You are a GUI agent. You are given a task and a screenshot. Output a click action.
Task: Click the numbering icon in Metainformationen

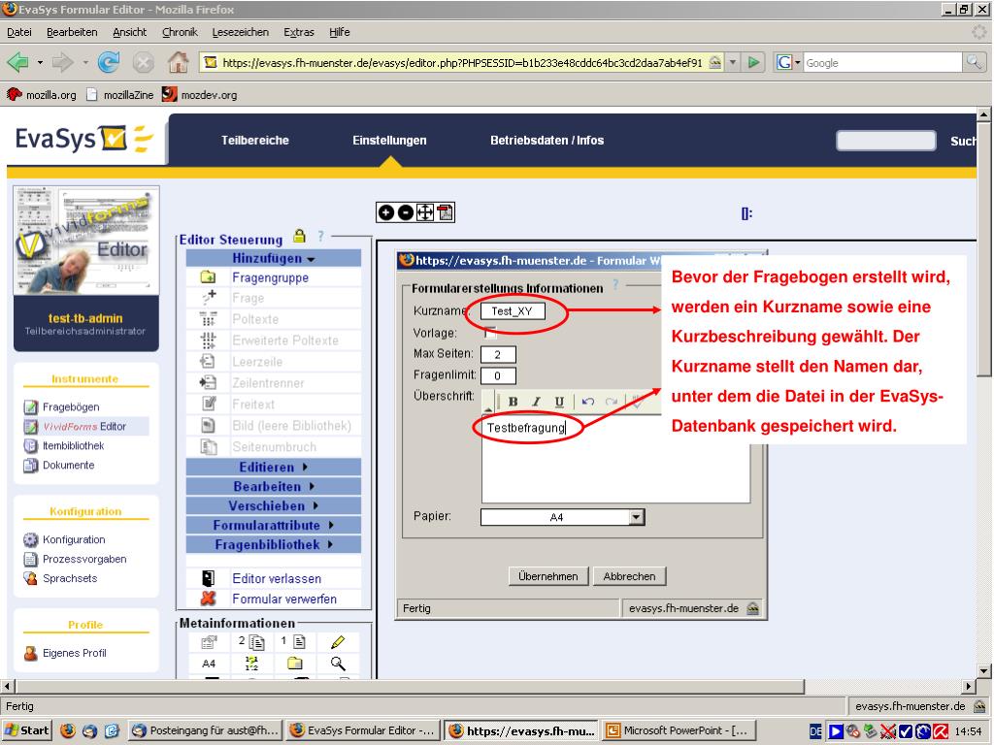[251, 664]
